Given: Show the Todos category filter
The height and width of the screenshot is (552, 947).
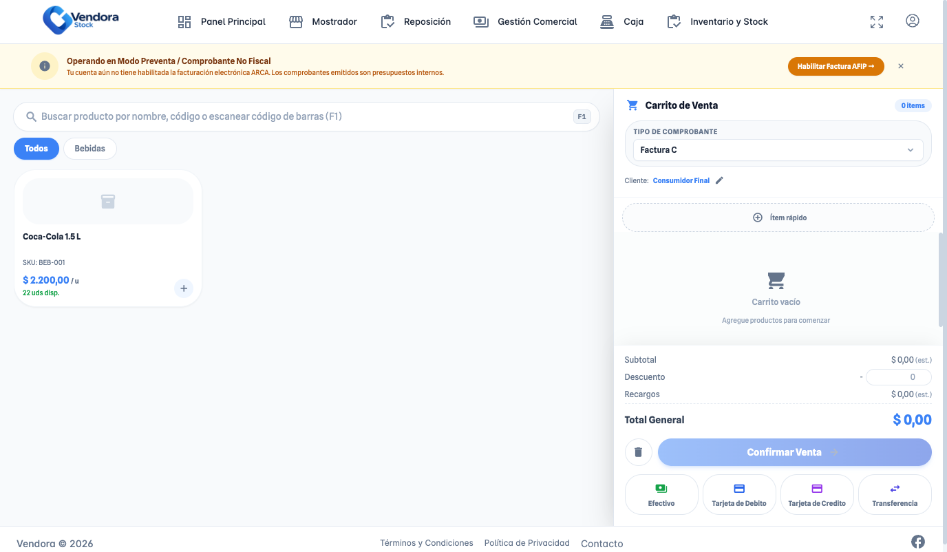Looking at the screenshot, I should (x=36, y=149).
